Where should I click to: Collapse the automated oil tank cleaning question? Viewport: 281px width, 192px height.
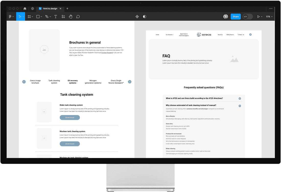pos(240,106)
